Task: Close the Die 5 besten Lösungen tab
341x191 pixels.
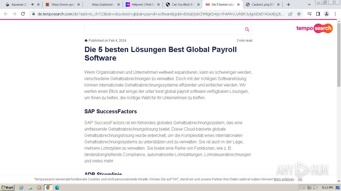Action: (238, 5)
